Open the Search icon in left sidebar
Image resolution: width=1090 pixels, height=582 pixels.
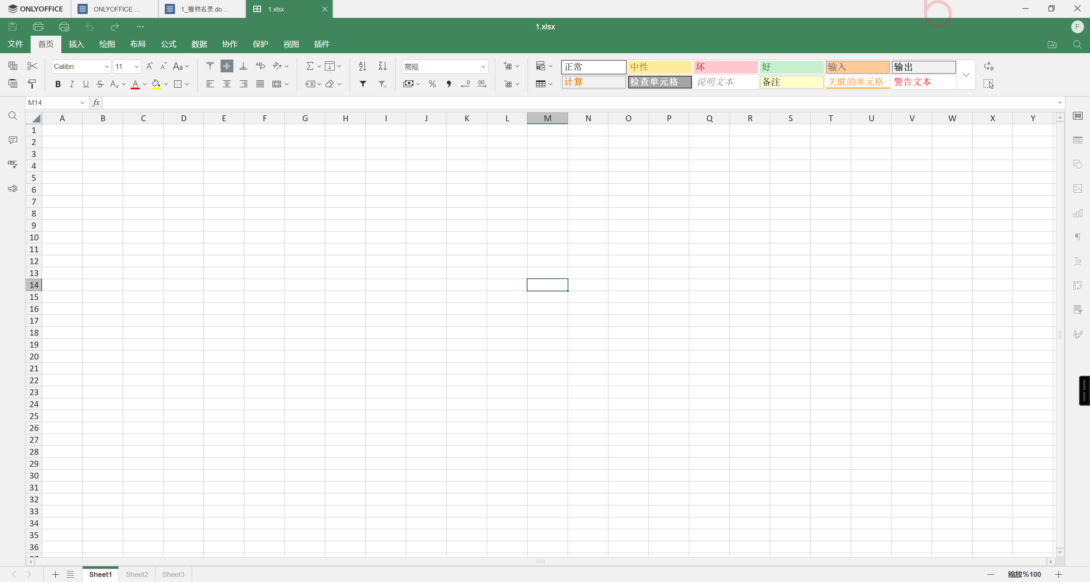(13, 116)
